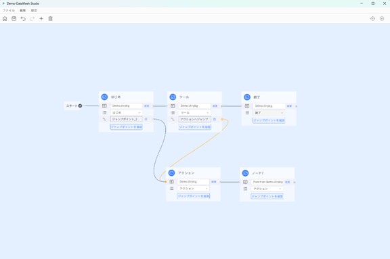390x259 pixels.
Task: Click the list icon beside はじめ dropdown
Action: [x=104, y=112]
